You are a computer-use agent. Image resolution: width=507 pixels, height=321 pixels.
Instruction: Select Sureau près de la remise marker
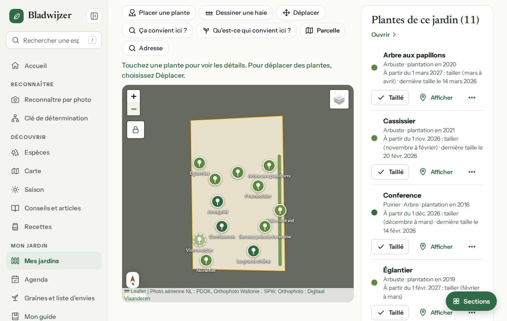(x=265, y=226)
